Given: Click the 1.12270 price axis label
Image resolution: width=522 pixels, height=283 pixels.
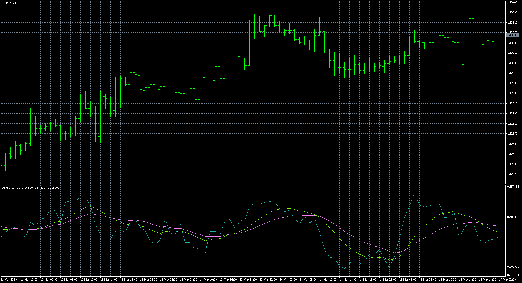Looking at the screenshot, I should click(512, 174).
